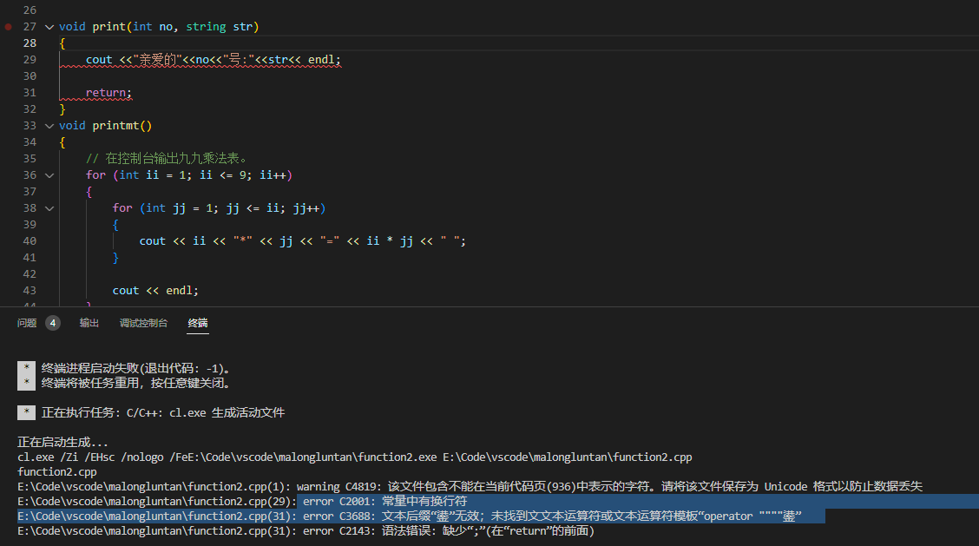Toggle the breakpoint dot on line 27
The width and height of the screenshot is (979, 546).
click(x=8, y=27)
